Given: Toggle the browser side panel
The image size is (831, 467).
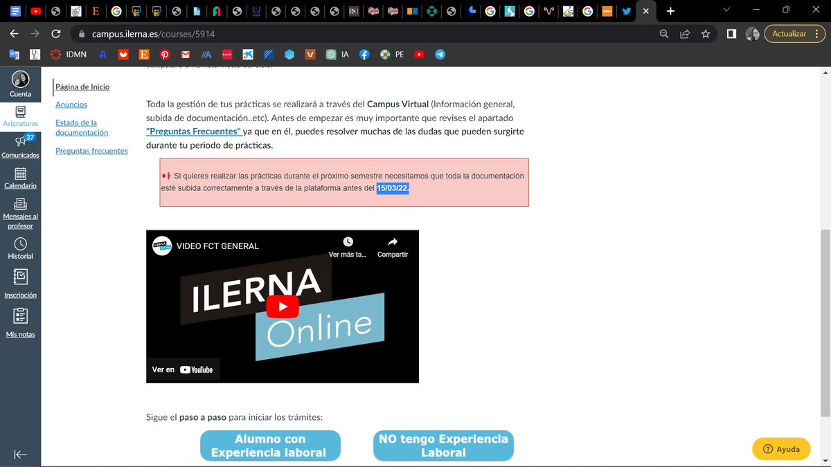Looking at the screenshot, I should click(x=731, y=33).
